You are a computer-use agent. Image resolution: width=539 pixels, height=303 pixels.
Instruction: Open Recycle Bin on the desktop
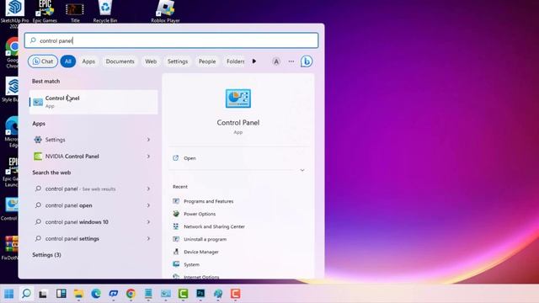pos(105,11)
